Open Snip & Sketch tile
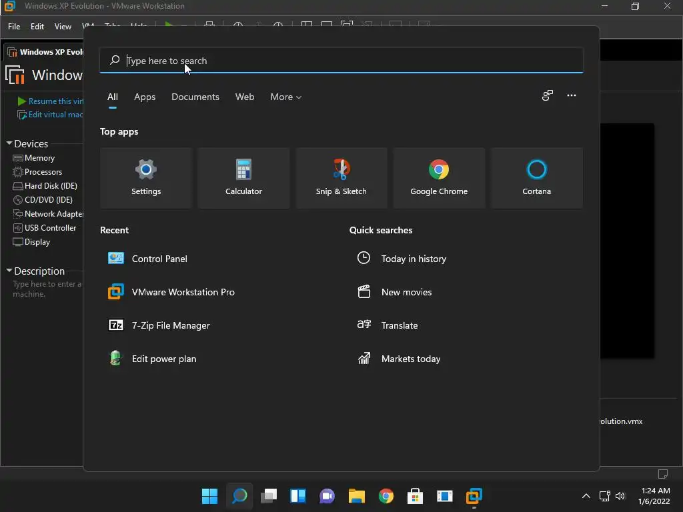The image size is (683, 512). coord(341,178)
